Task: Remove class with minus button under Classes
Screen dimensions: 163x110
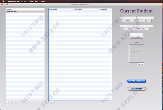Action: [10, 102]
